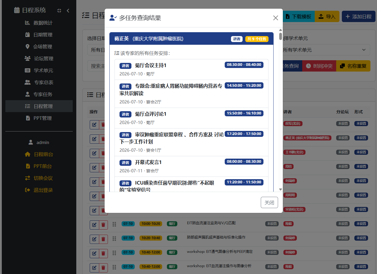Collapse sidebar with the left chevron
The width and height of the screenshot is (377, 274).
(68, 10)
